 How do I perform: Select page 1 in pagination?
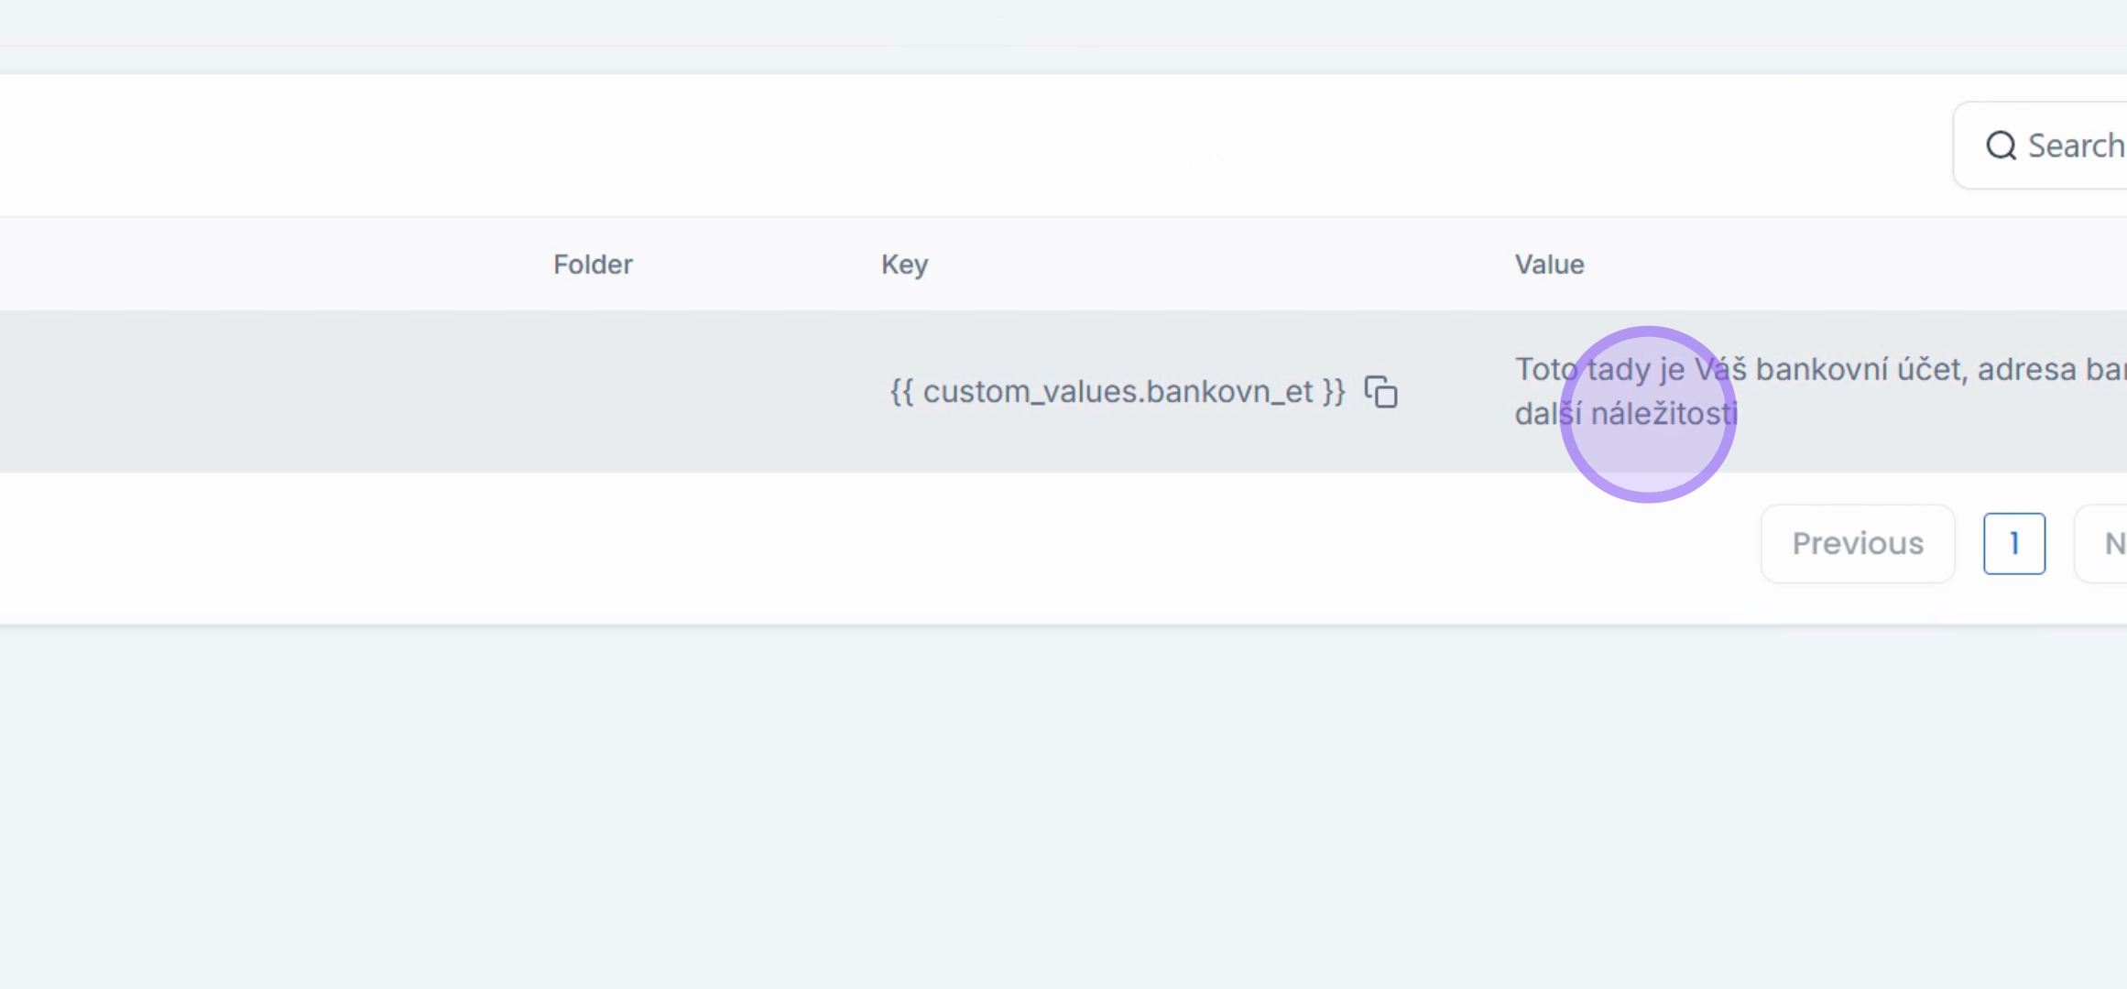(x=2014, y=543)
